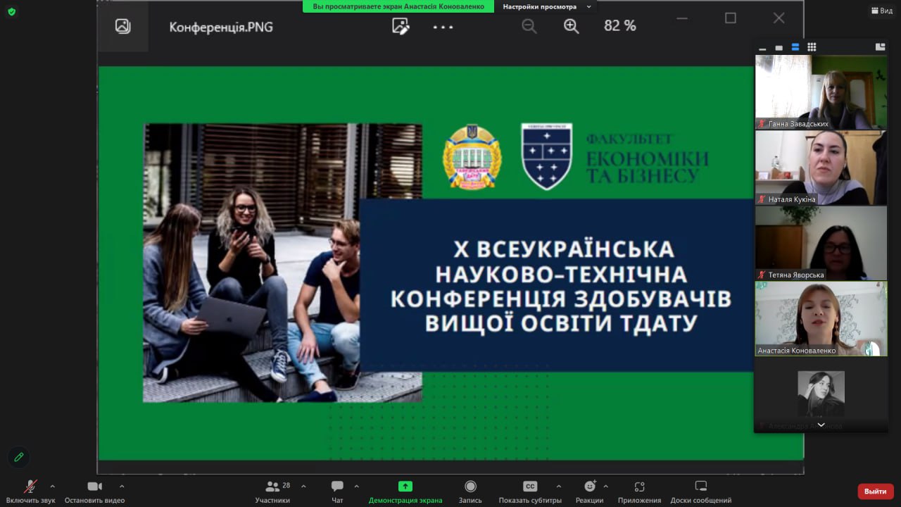
Task: Click the 82 % zoom level
Action: click(620, 26)
